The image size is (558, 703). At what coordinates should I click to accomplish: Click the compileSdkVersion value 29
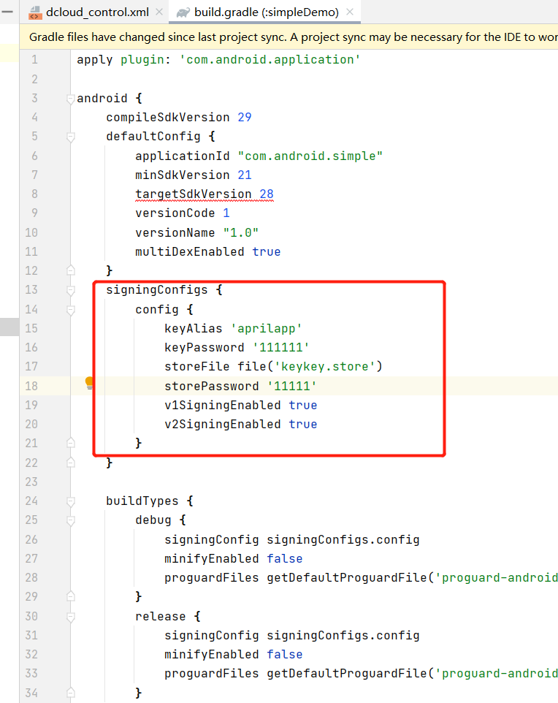click(245, 118)
